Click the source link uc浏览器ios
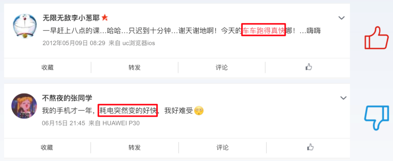 pos(139,43)
